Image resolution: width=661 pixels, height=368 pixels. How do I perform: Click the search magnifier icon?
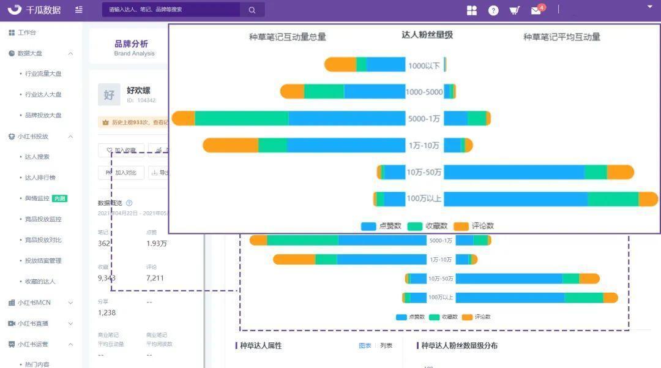tap(252, 10)
